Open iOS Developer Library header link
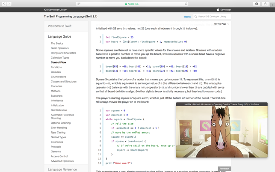Viewport: 275px width, 172px height. tap(55, 10)
